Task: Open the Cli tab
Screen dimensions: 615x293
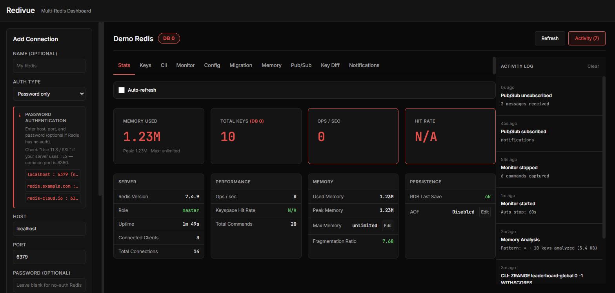Action: pos(164,65)
